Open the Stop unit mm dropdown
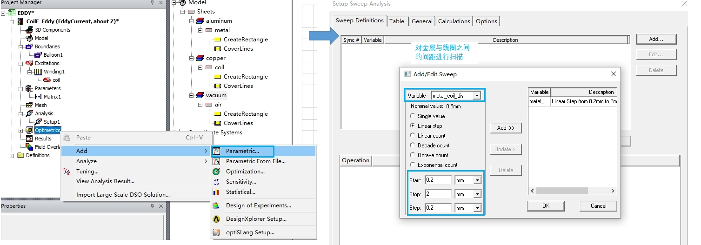This screenshot has width=701, height=245. tap(477, 194)
